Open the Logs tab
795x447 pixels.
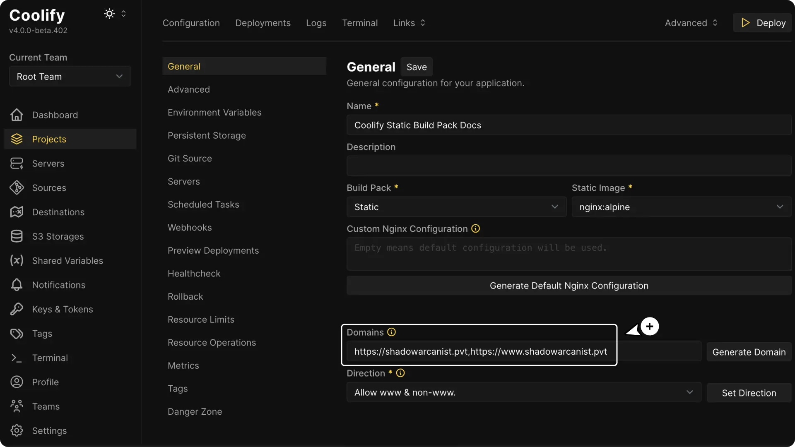point(316,23)
